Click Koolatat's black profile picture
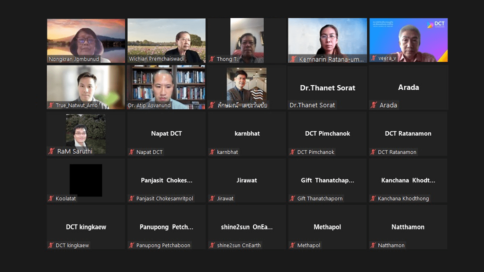Screen dimensions: 484x272 coord(86,180)
